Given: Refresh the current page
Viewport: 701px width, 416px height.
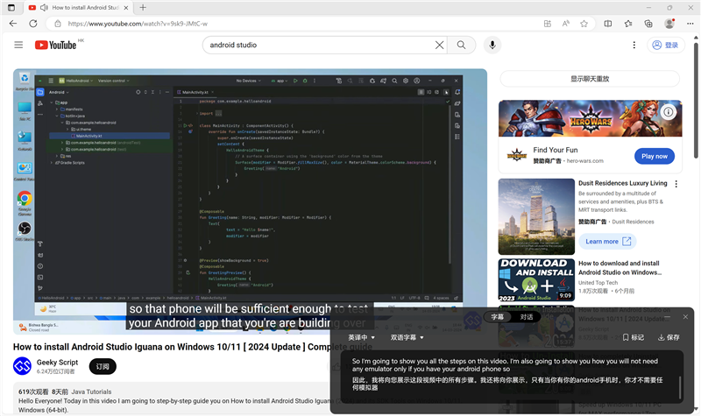Looking at the screenshot, I should [x=33, y=24].
